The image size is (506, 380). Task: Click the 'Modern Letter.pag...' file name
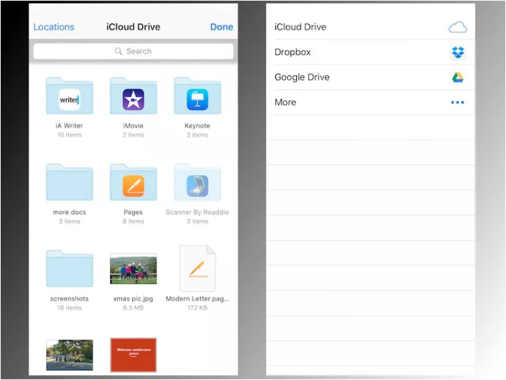point(197,298)
